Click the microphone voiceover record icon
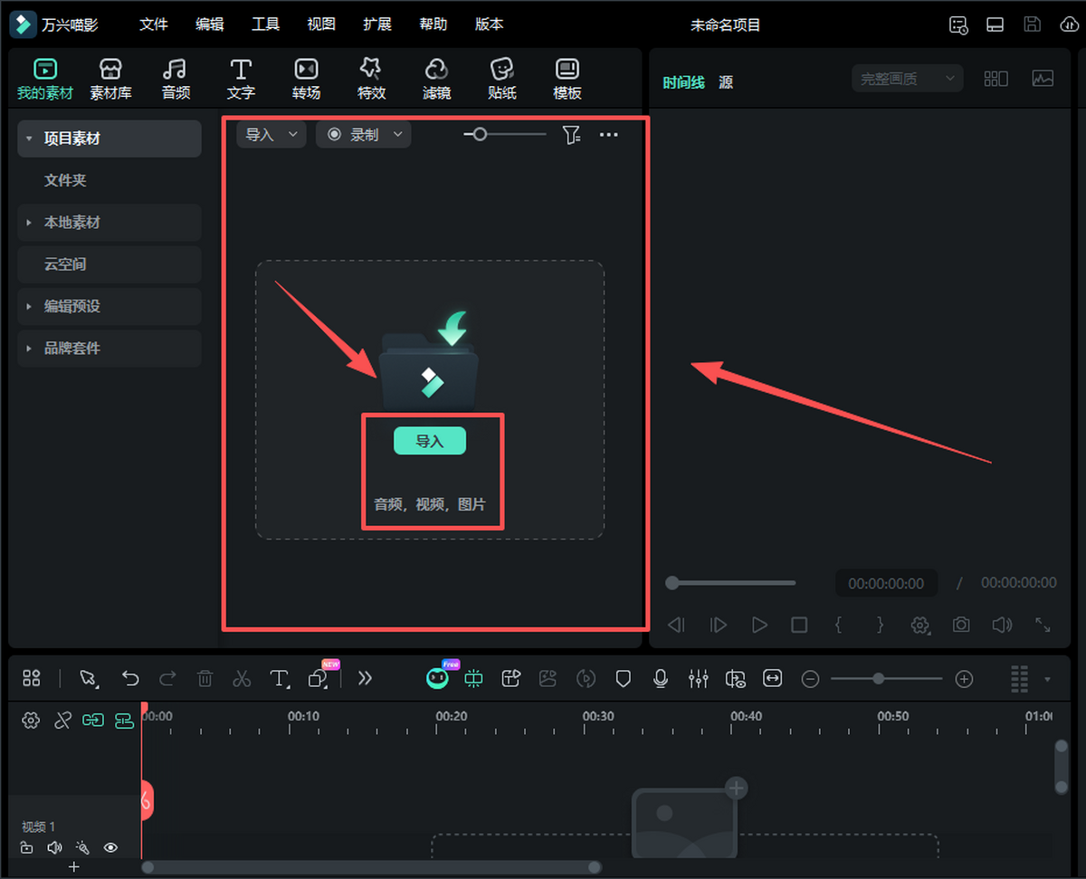The image size is (1086, 879). [x=661, y=678]
